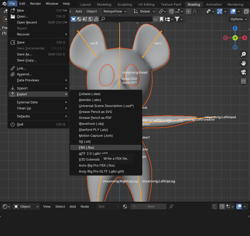
Task: Click the world filter icon in filter bar
Action: [x=90, y=19]
